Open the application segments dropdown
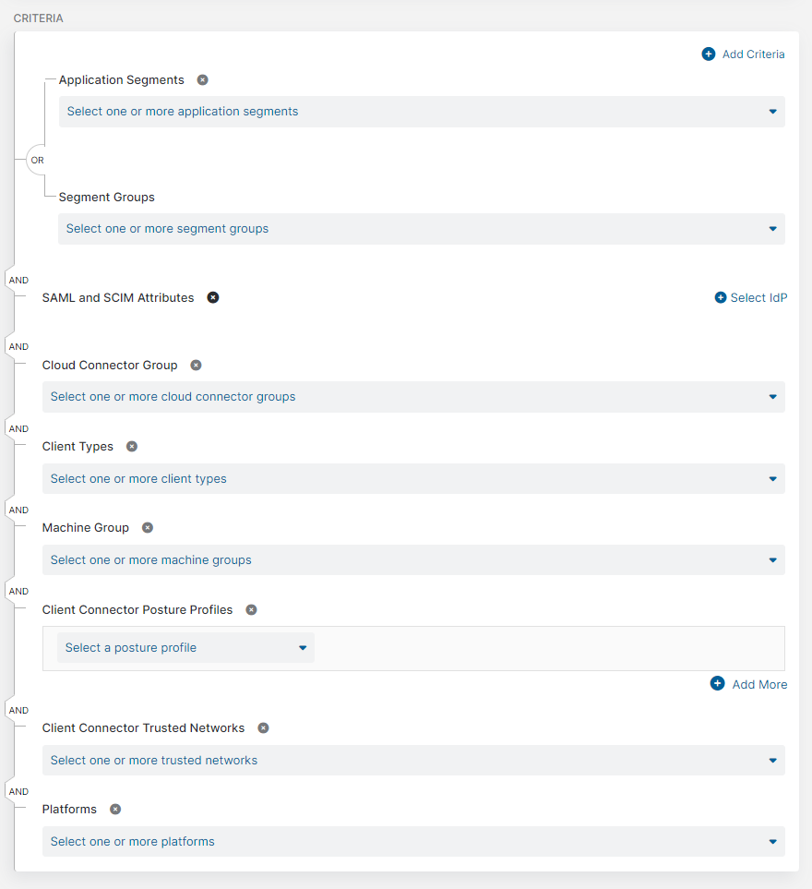Screen dimensions: 812x889 421,111
